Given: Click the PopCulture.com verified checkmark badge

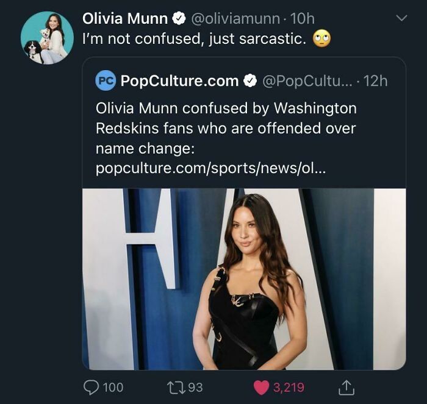Looking at the screenshot, I should [x=250, y=80].
